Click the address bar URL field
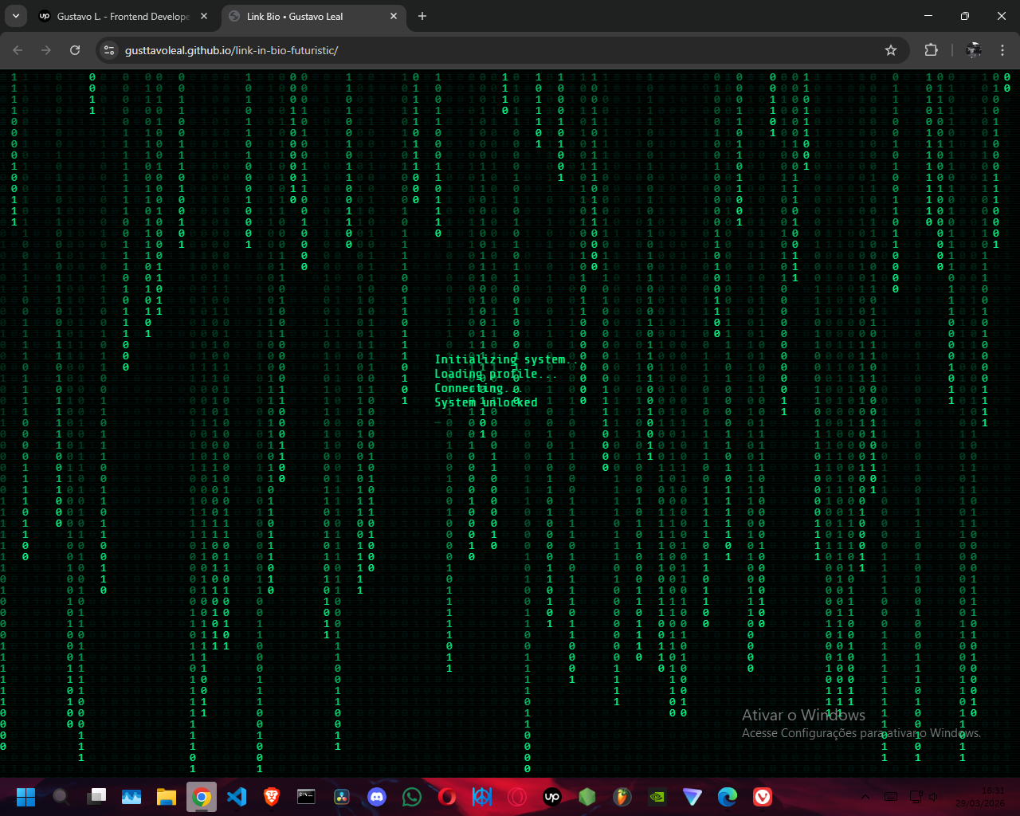The image size is (1020, 816). click(x=478, y=50)
